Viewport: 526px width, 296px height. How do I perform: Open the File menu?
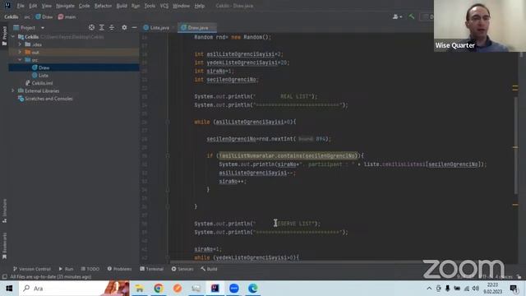21,6
